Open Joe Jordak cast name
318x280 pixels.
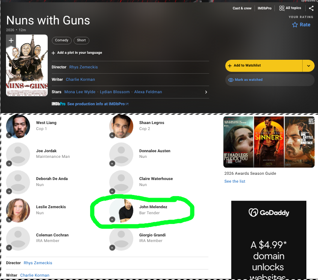coord(46,151)
